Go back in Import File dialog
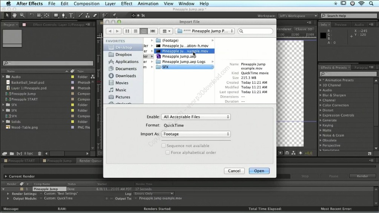Screen dimensions: 379x213 pyautogui.click(x=110, y=31)
